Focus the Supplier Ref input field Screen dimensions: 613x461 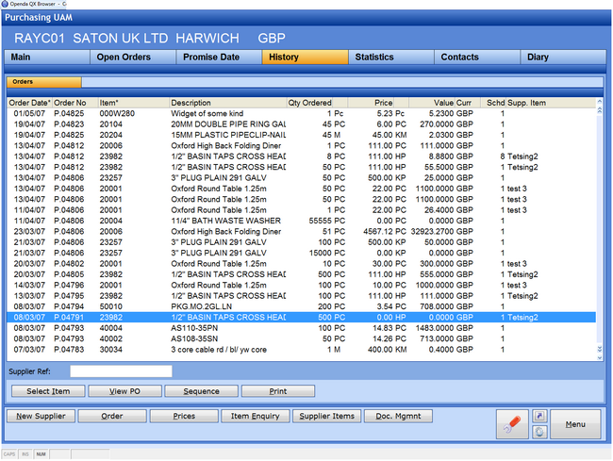click(x=121, y=371)
